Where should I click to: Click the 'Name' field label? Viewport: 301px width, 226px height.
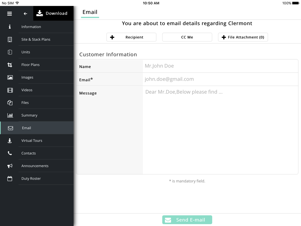pyautogui.click(x=85, y=67)
